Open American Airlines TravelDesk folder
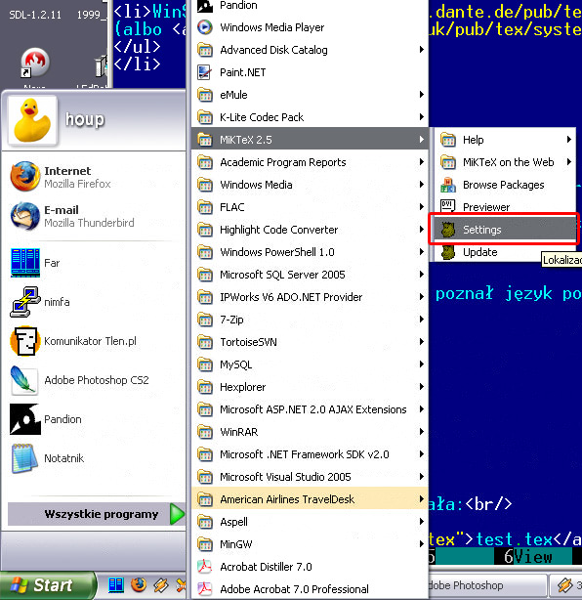The width and height of the screenshot is (582, 600). click(x=310, y=499)
